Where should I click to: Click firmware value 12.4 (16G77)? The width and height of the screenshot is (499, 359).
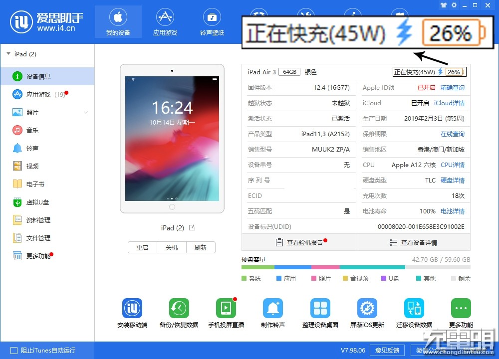coord(331,87)
